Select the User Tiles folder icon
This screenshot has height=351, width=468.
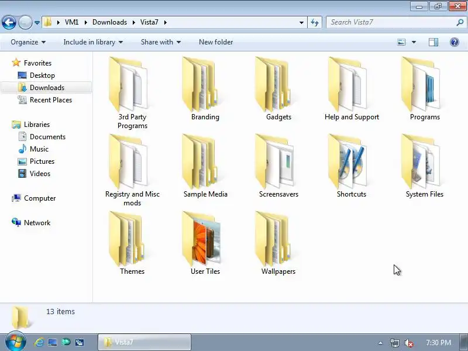tap(201, 239)
